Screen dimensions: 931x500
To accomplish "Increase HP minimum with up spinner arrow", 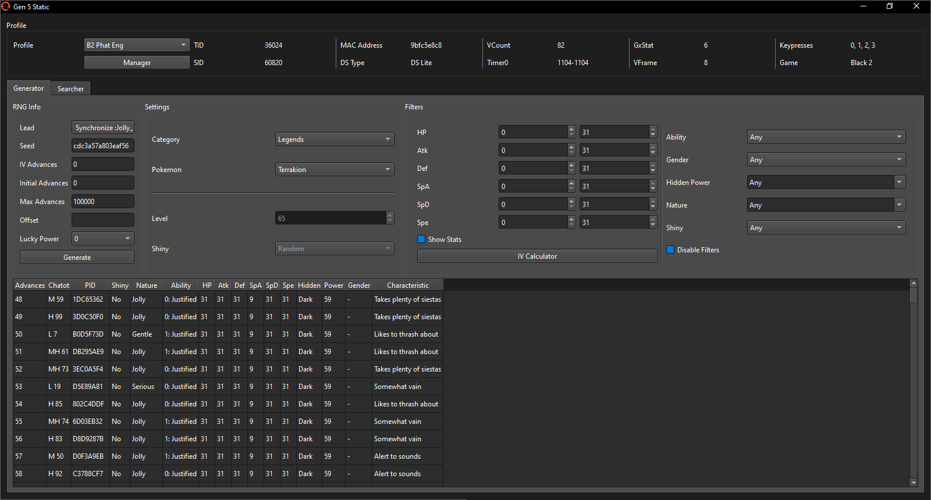I will click(x=571, y=129).
